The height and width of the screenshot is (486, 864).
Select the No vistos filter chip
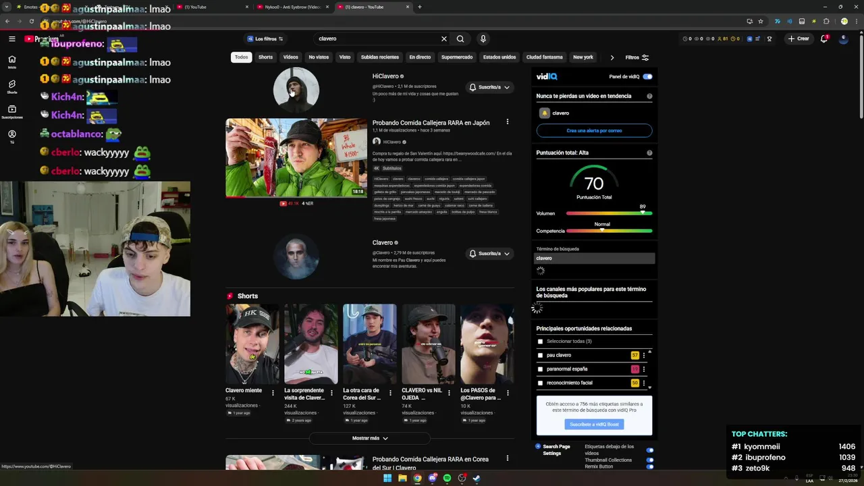[319, 57]
